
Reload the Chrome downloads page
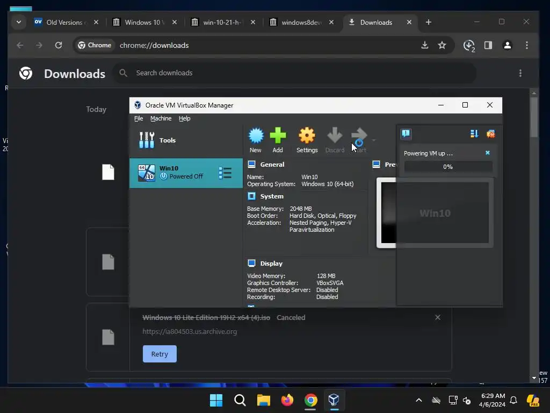pos(59,45)
